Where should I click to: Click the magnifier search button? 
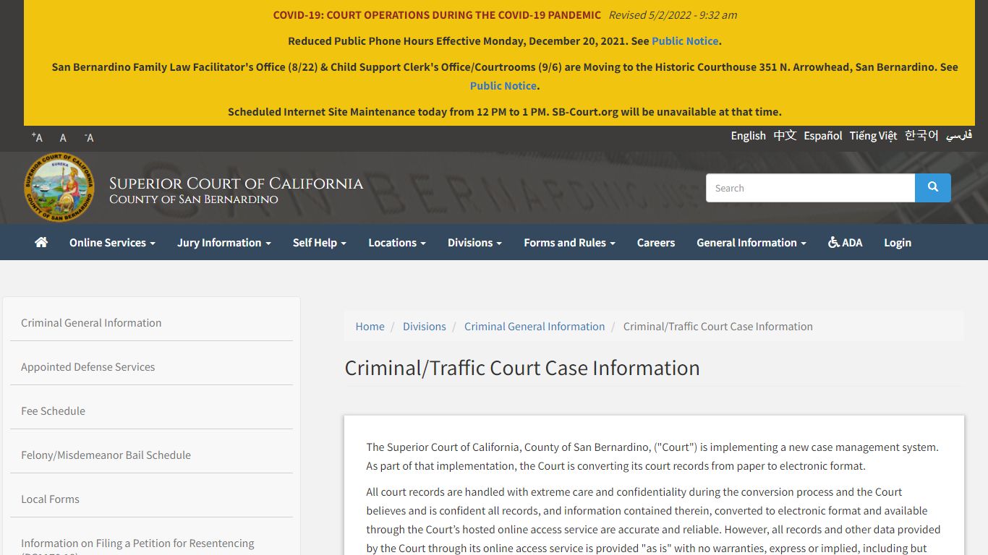tap(933, 188)
